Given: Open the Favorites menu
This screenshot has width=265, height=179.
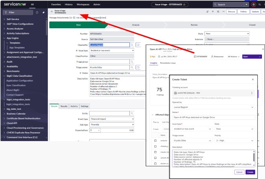Looking at the screenshot, I should [x=56, y=5].
